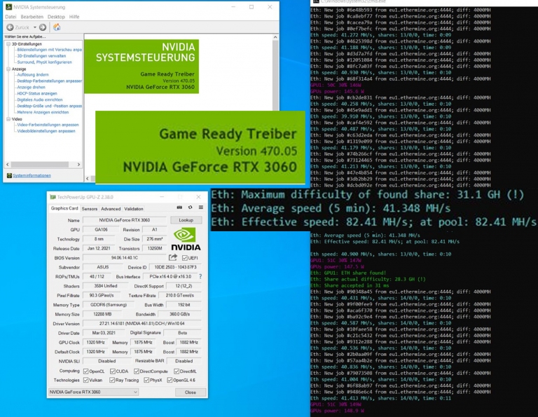Image resolution: width=538 pixels, height=417 pixels.
Task: Open Videobildeinstellungen anpassen link
Action: (46, 131)
